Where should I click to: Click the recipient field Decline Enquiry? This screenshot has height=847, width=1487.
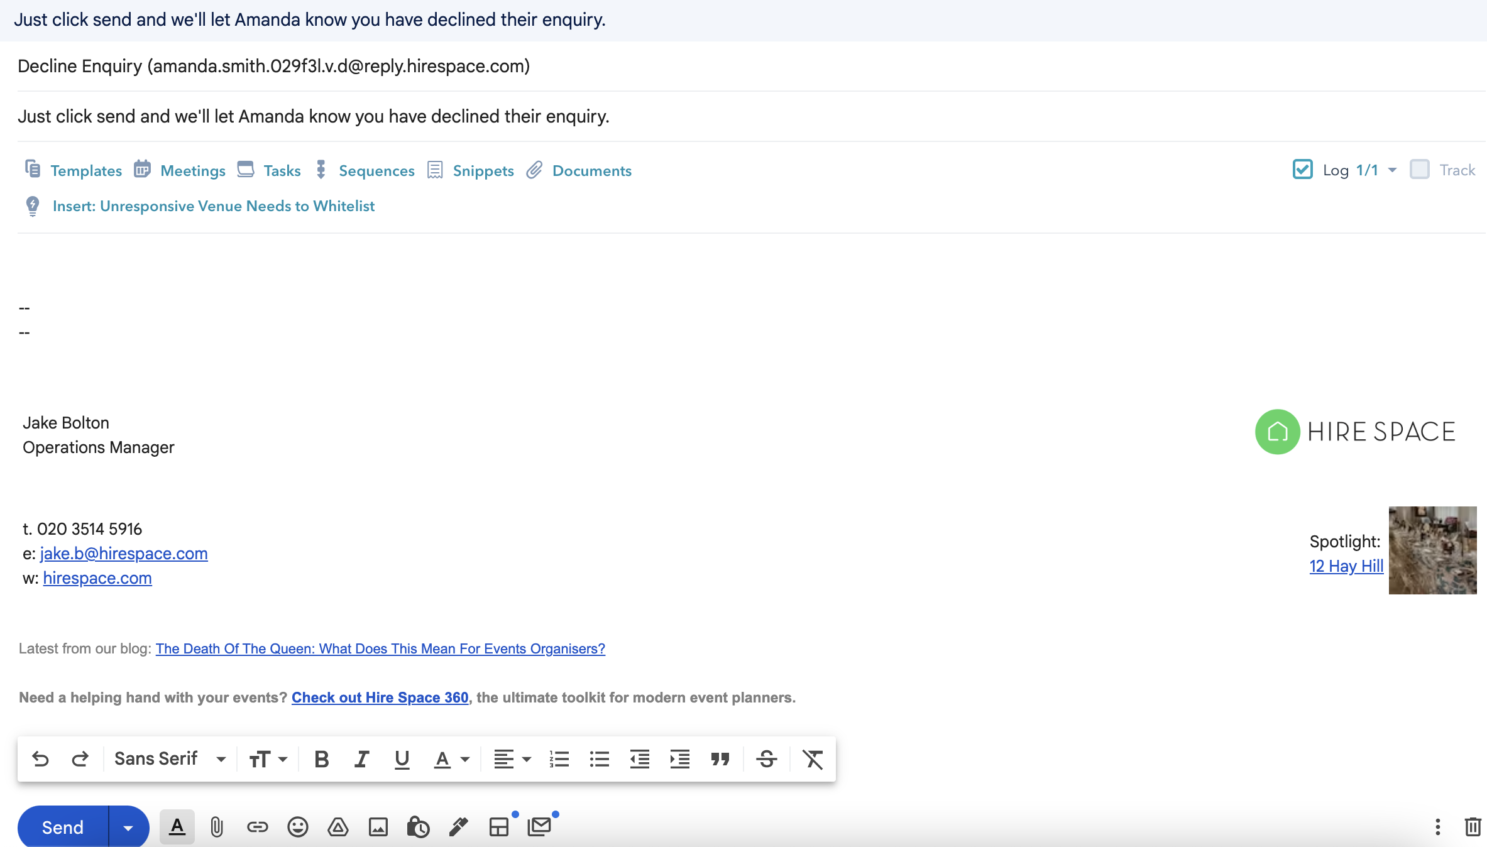752,66
